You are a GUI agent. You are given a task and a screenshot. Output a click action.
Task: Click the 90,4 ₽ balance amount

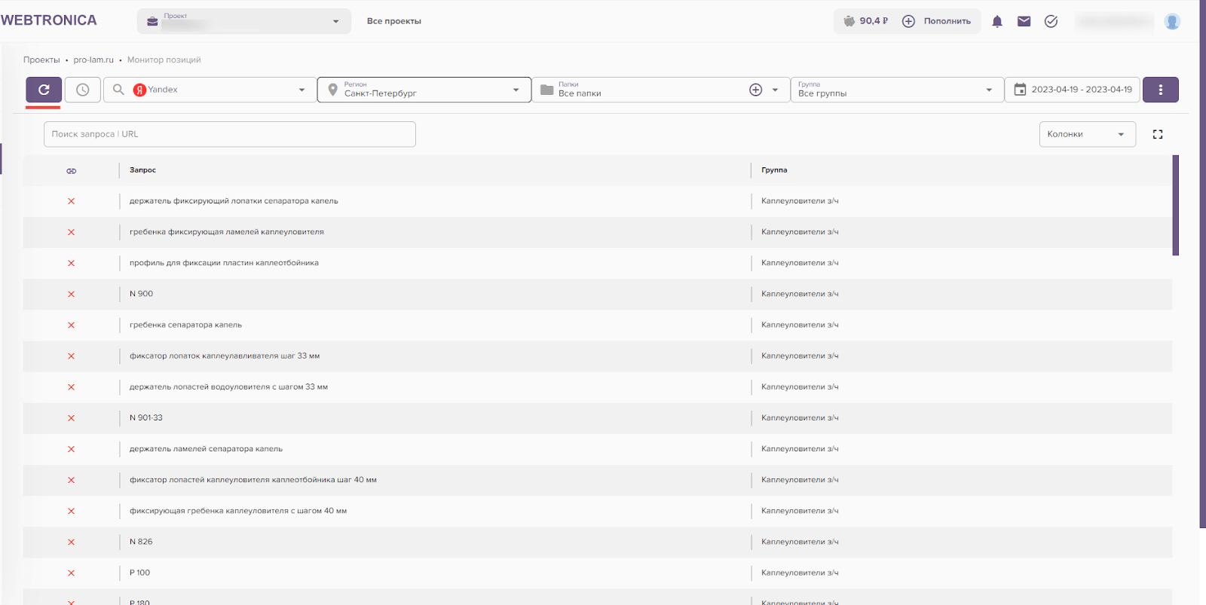click(x=874, y=21)
